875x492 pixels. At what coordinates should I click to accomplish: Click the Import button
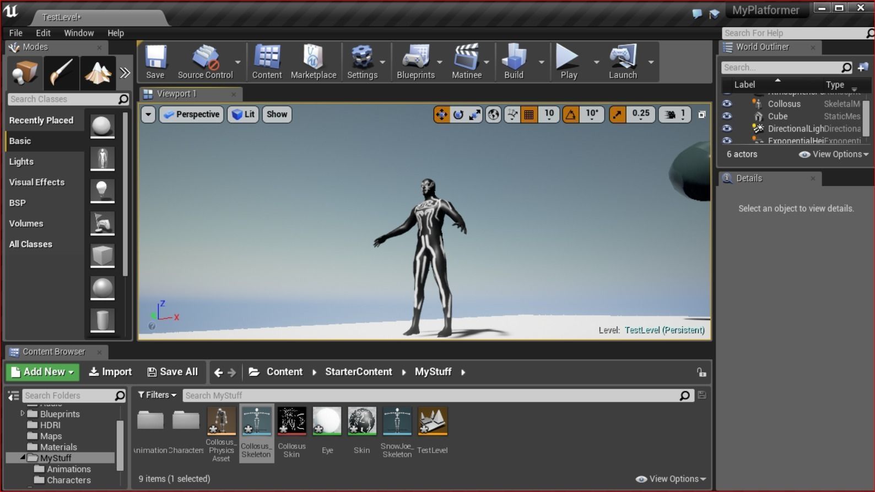tap(111, 372)
